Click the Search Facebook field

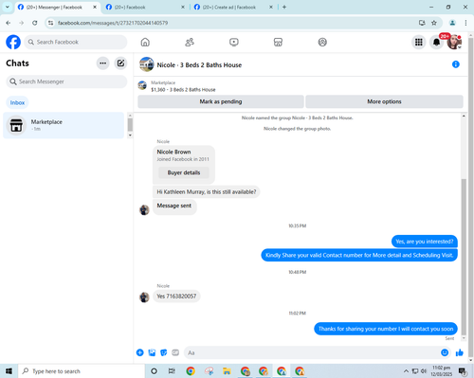coord(76,42)
